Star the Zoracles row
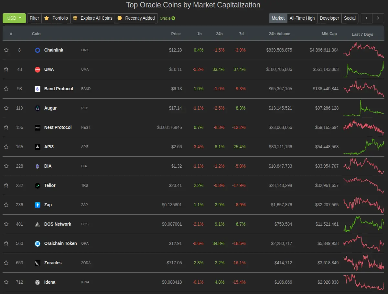This screenshot has width=388, height=294. pyautogui.click(x=6, y=263)
